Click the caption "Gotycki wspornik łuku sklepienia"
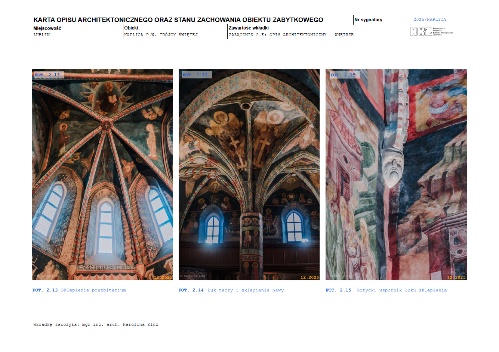 click(x=402, y=290)
